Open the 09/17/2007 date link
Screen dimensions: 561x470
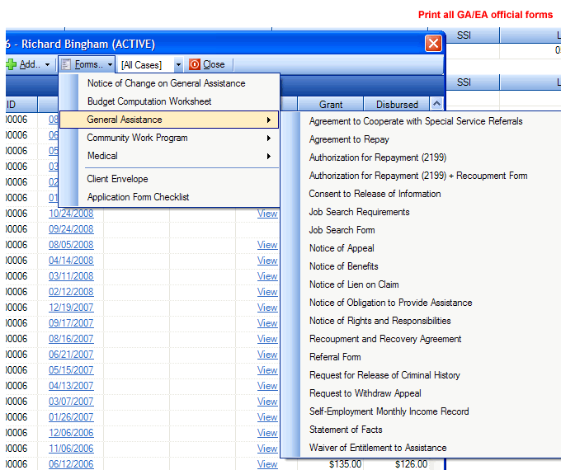pos(71,323)
